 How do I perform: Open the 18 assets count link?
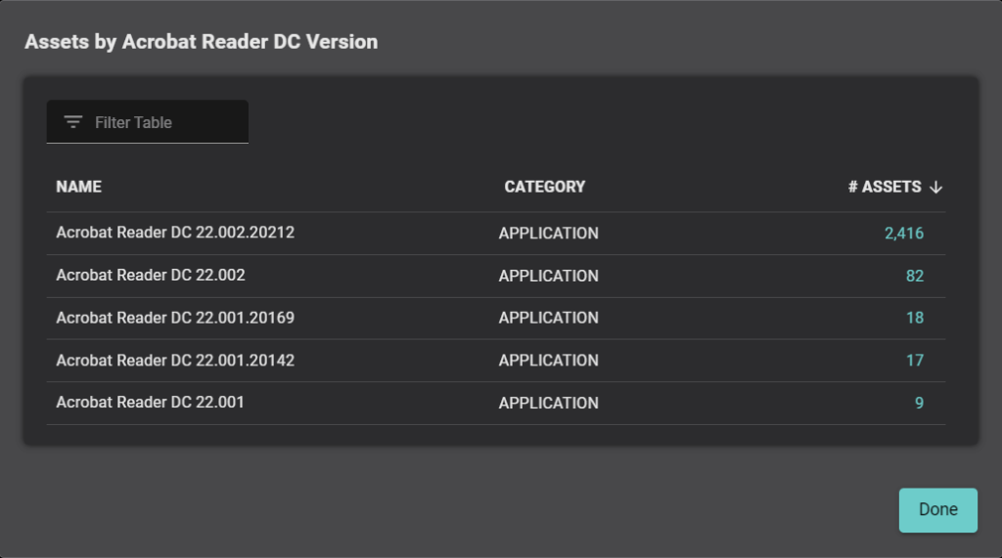[915, 318]
